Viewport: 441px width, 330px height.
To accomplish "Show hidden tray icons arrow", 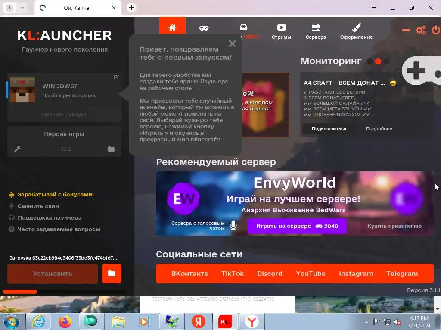I will pyautogui.click(x=366, y=322).
